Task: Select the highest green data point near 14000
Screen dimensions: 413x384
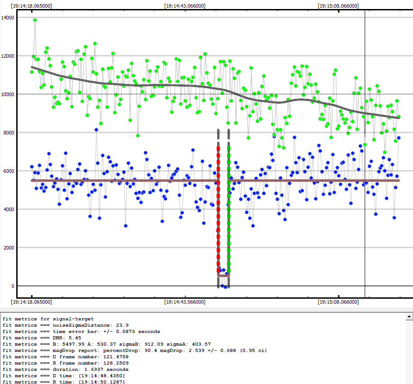Action: coord(35,20)
